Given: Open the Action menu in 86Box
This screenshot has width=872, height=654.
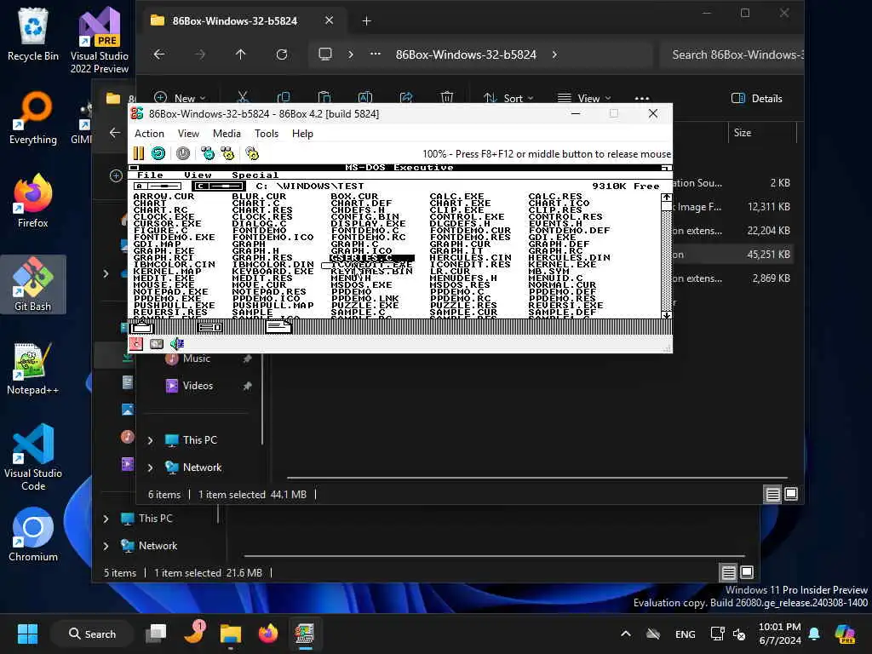Looking at the screenshot, I should [149, 134].
